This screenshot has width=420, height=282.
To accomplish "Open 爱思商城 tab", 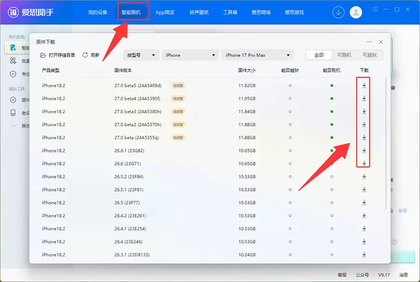I will point(261,12).
